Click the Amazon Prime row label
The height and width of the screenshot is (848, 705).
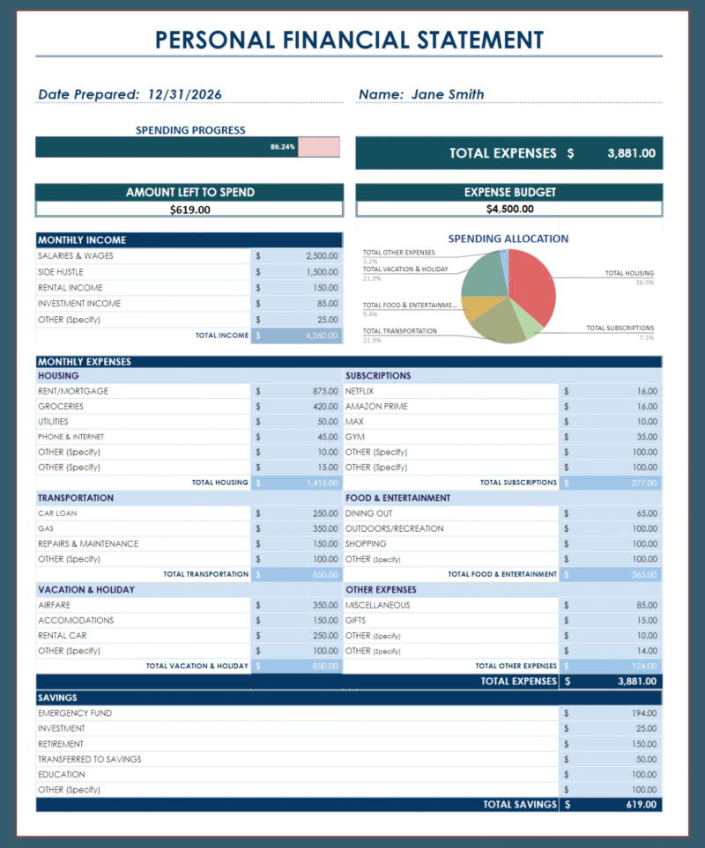pyautogui.click(x=376, y=406)
